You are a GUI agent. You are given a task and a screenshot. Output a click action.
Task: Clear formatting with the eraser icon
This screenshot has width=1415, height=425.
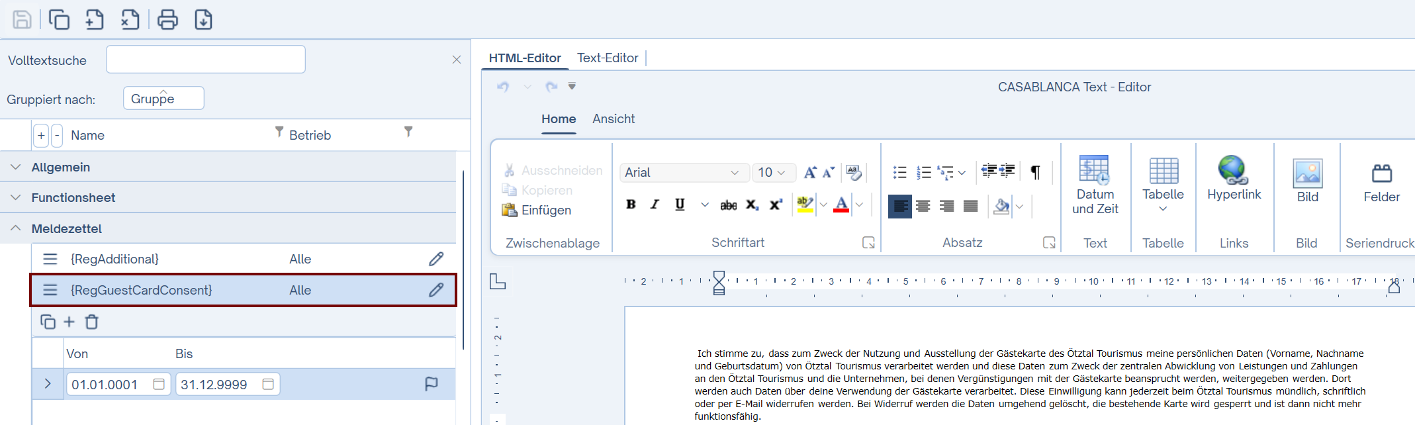854,173
